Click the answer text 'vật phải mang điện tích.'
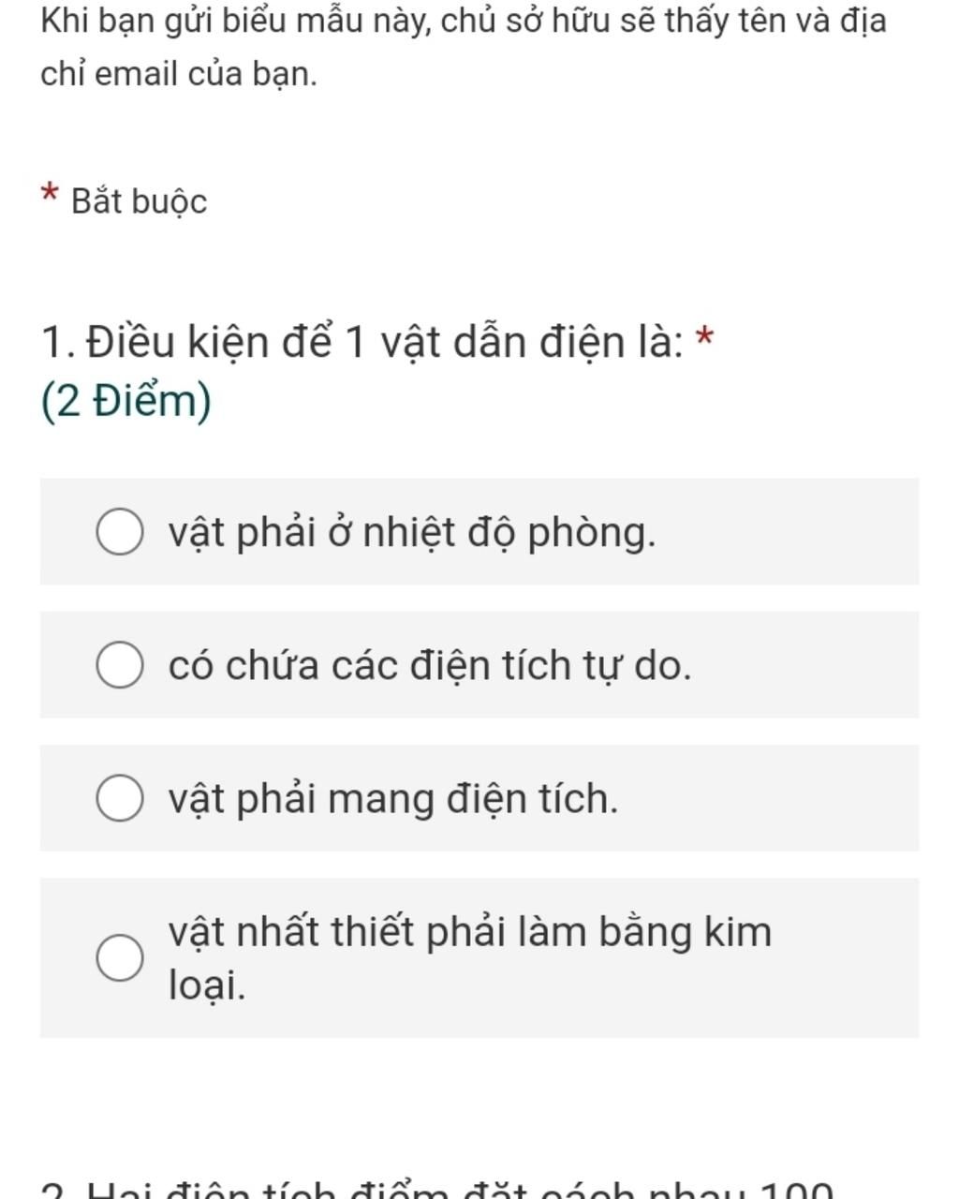This screenshot has width=959, height=1199. [x=393, y=799]
